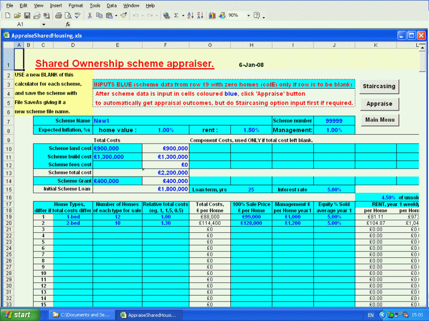Open the Name Box dropdown arrow
The width and height of the screenshot is (429, 321).
(43, 25)
